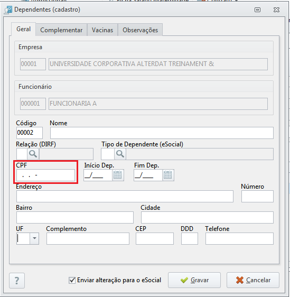
Task: Open the Tipo de Dependente search magnifier
Action: tap(120, 154)
